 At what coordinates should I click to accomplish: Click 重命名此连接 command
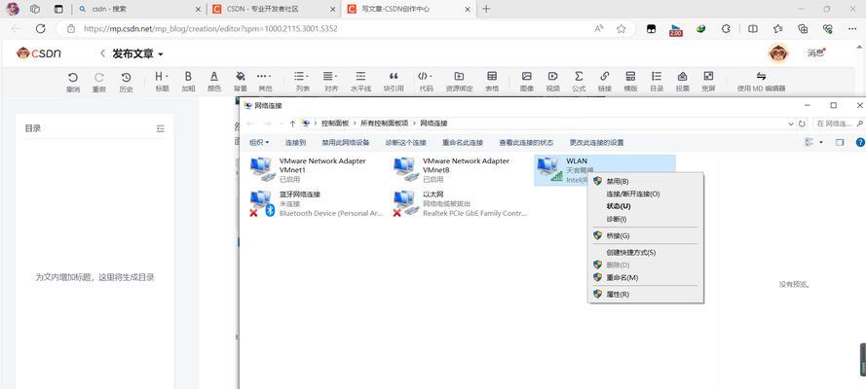click(x=463, y=143)
